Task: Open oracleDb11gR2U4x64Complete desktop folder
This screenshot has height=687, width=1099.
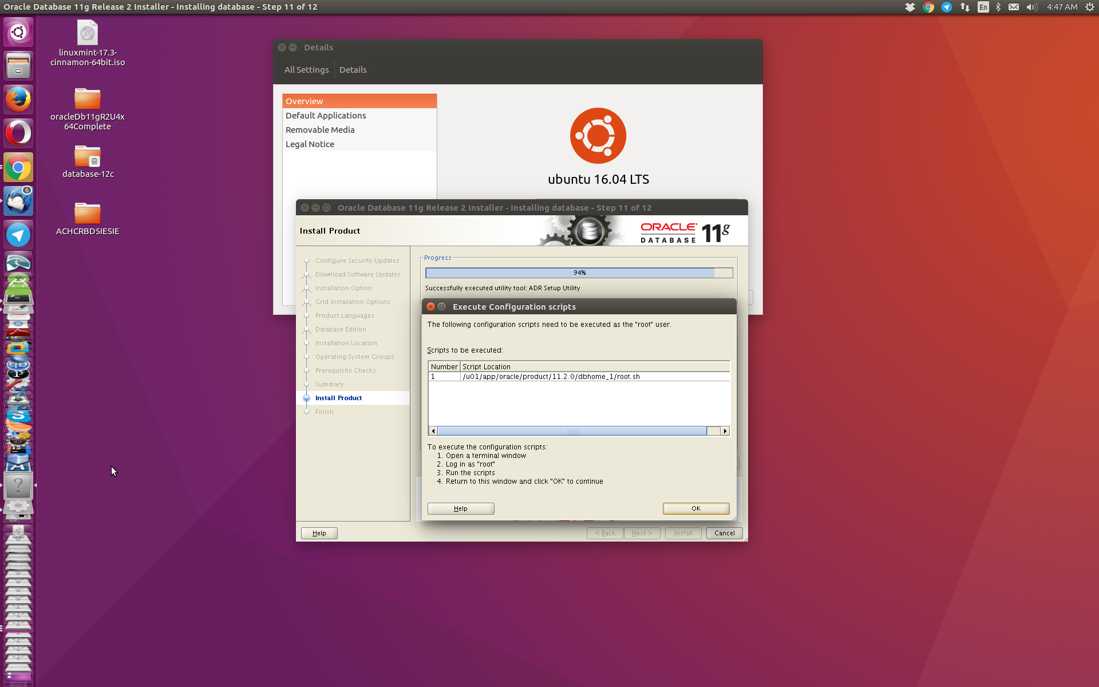Action: [88, 109]
